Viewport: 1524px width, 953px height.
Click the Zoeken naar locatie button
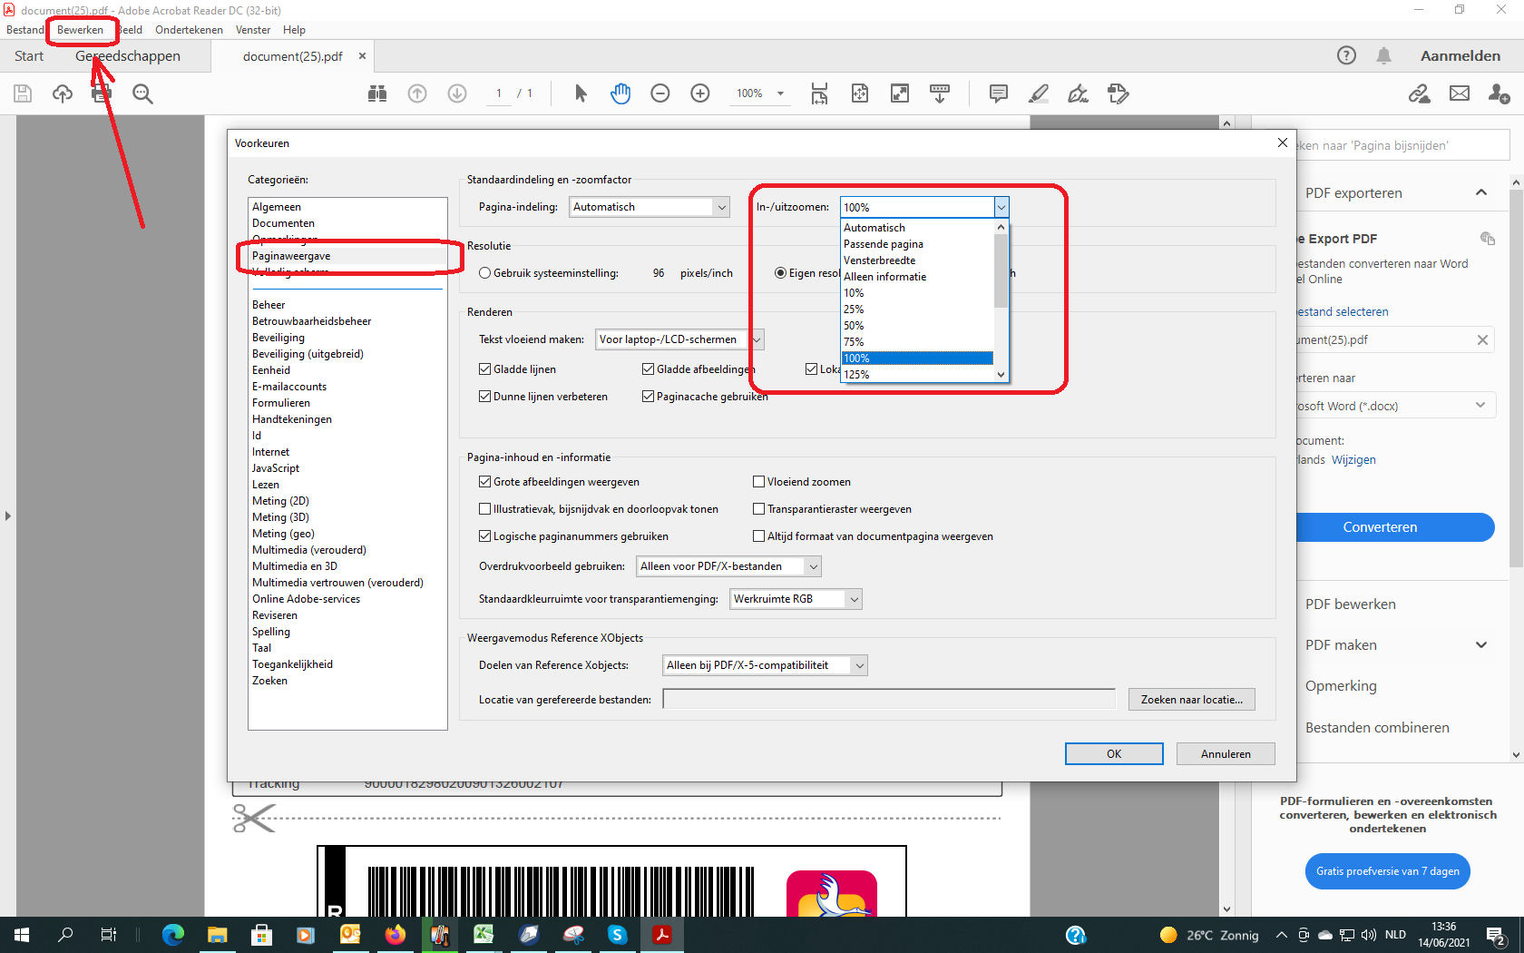[x=1191, y=700]
